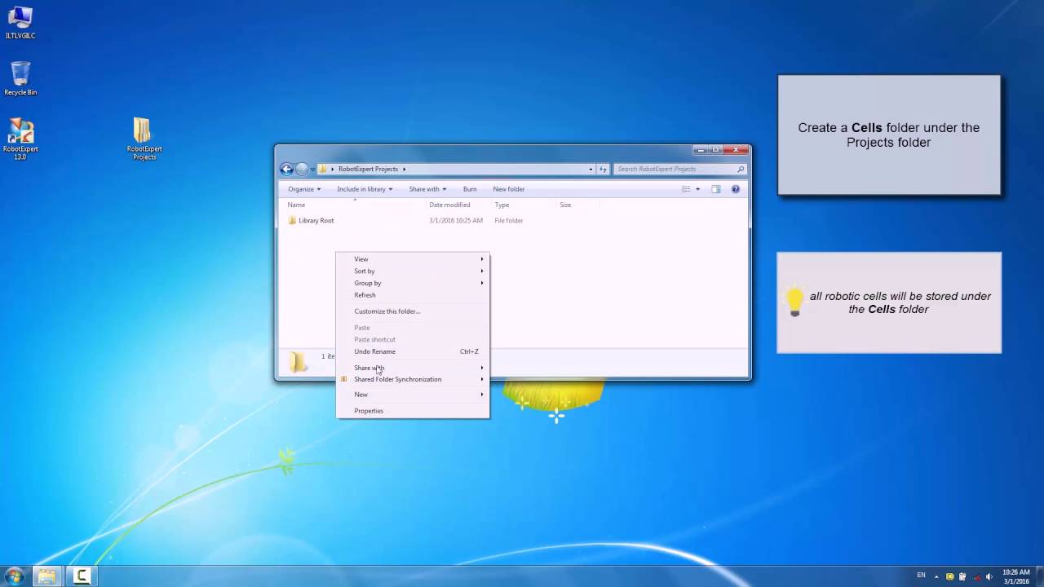
Task: Open the Recycle Bin desktop icon
Action: pos(20,78)
